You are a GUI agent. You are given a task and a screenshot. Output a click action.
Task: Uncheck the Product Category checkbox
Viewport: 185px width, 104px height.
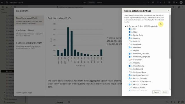[x=129, y=78]
